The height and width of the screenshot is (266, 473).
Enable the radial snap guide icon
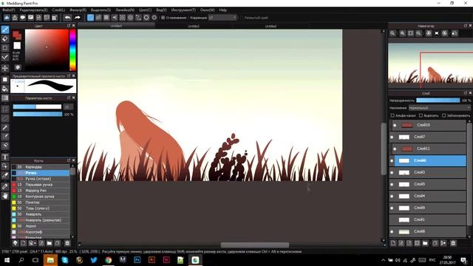(123, 18)
